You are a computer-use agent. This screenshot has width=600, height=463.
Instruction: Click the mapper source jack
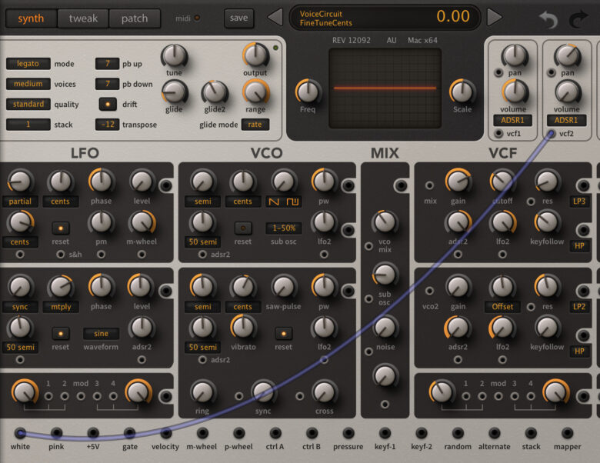(567, 433)
